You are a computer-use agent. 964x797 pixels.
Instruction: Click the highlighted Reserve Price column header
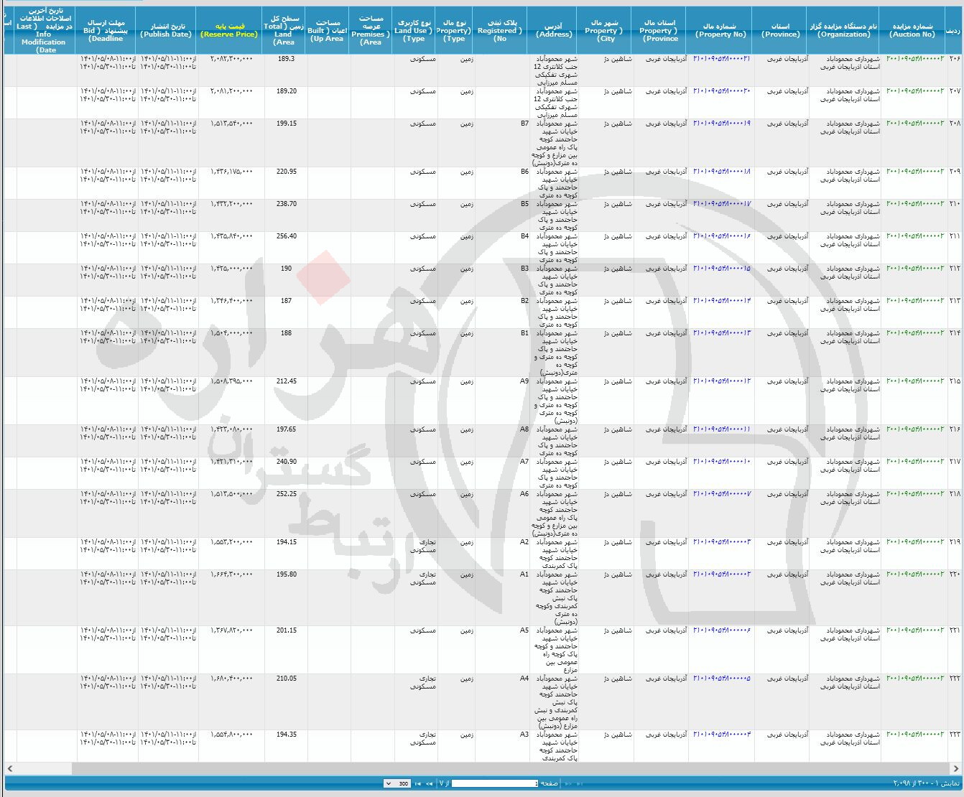click(230, 30)
